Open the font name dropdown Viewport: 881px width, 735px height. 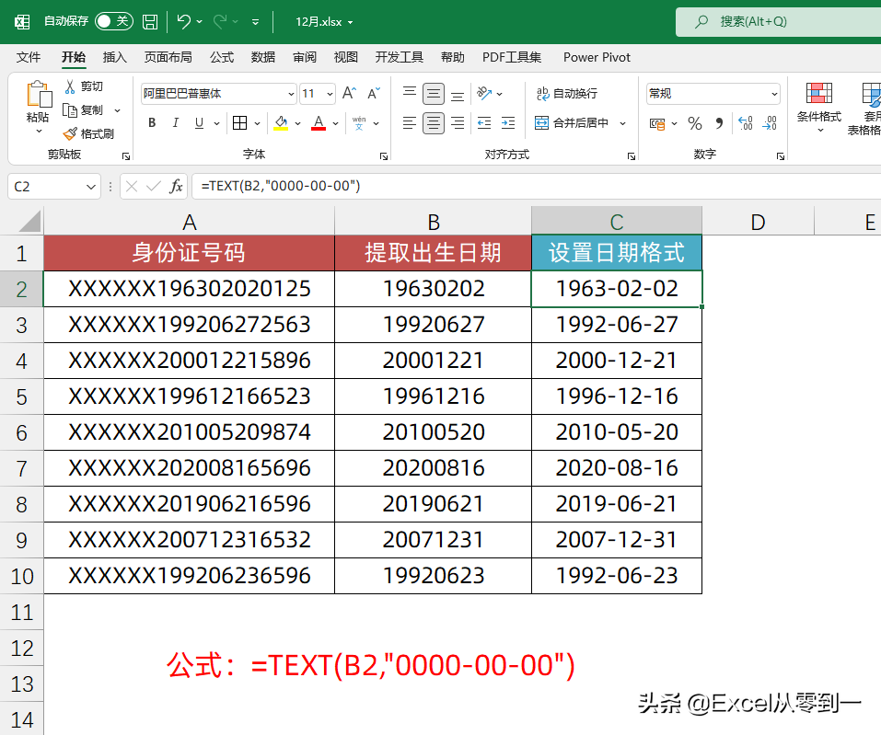[x=291, y=94]
